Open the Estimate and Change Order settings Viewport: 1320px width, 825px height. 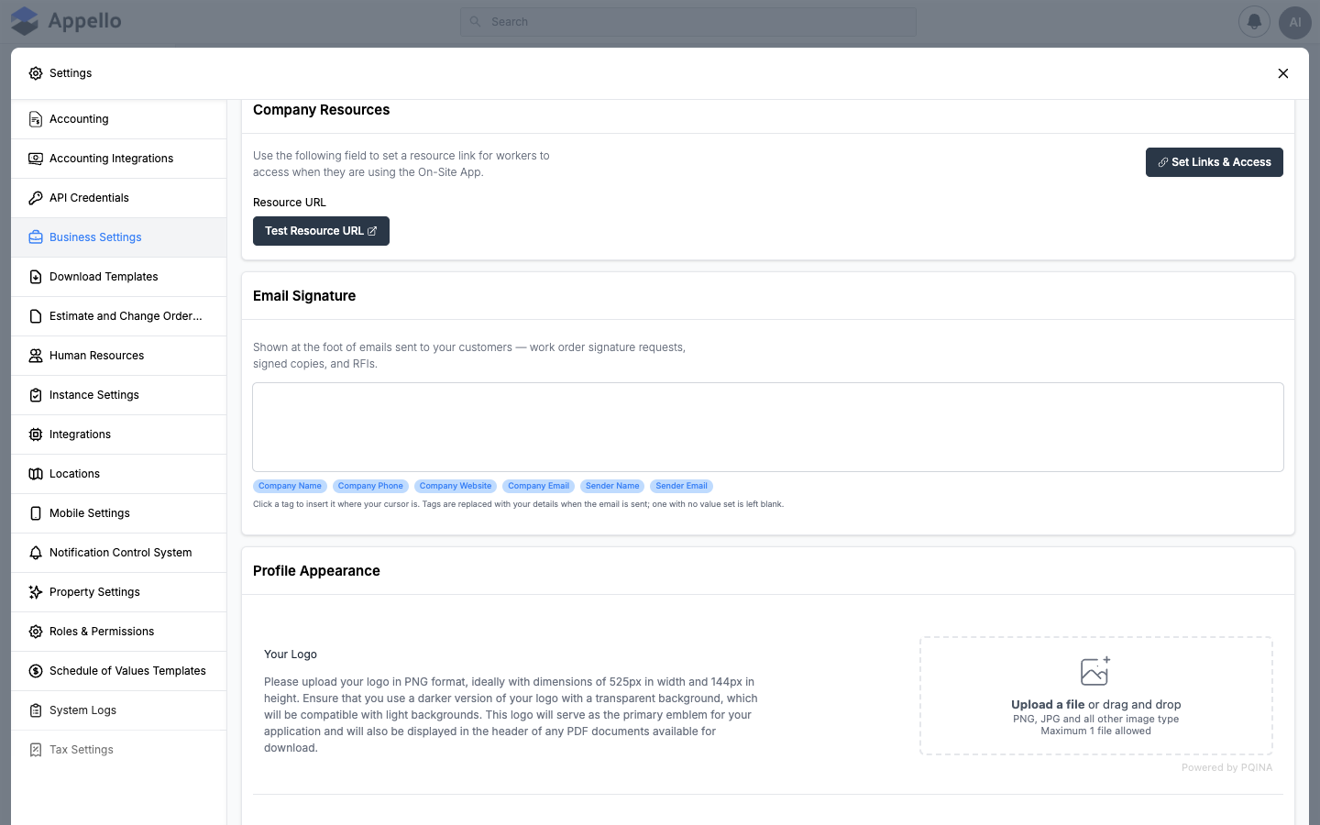[x=119, y=316]
